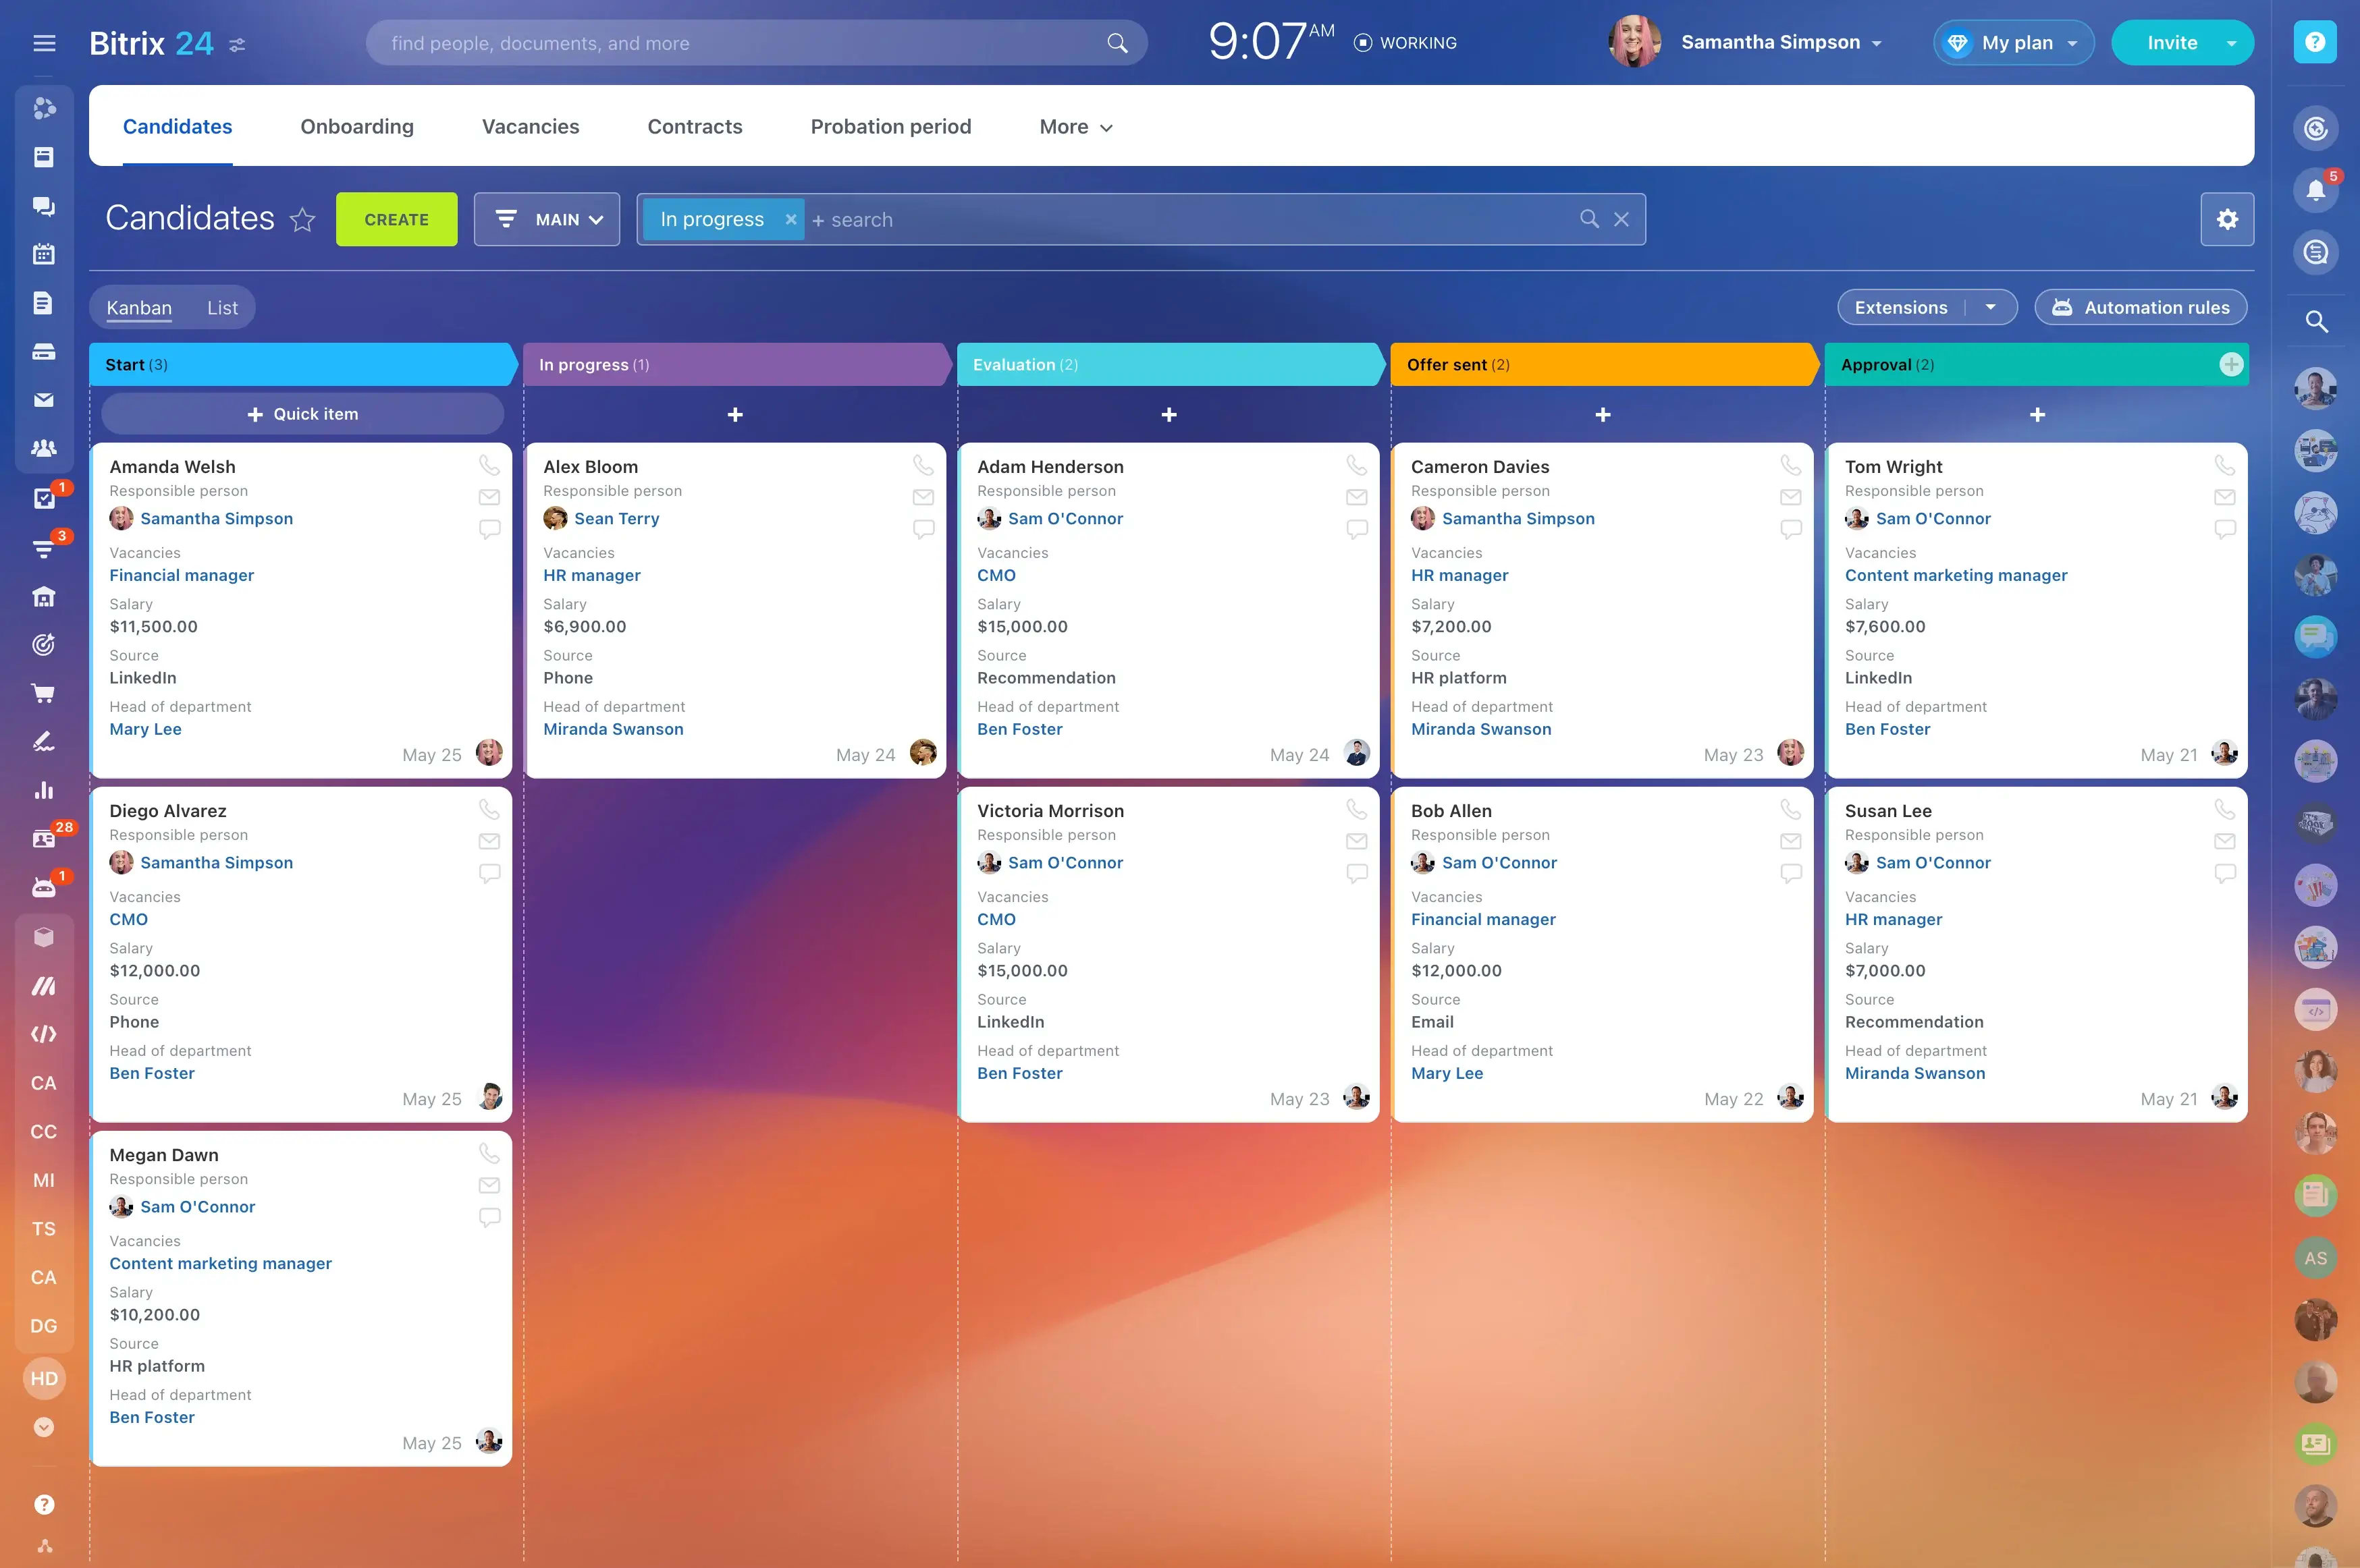Expand the More tab menu
The width and height of the screenshot is (2360, 1568).
(1075, 127)
